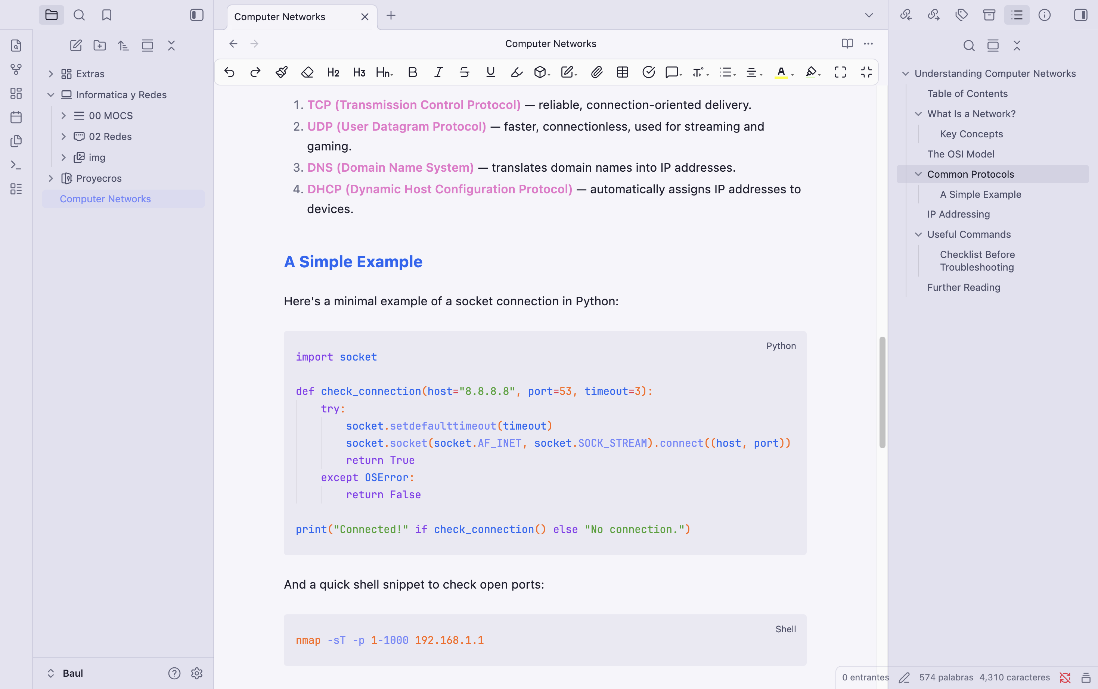Collapse all folders in file explorer
Image resolution: width=1098 pixels, height=689 pixels.
tap(171, 46)
